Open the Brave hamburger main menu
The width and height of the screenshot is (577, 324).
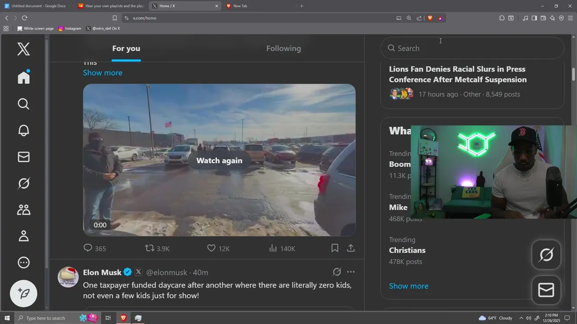click(x=570, y=18)
